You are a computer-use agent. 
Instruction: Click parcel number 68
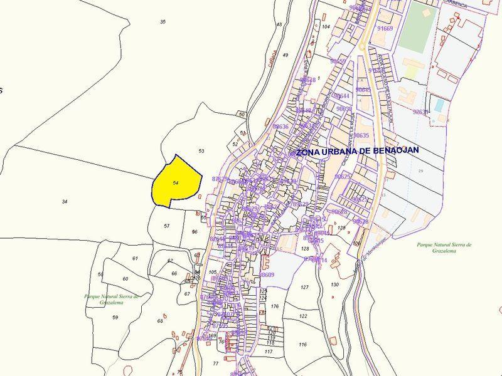pos(160,321)
